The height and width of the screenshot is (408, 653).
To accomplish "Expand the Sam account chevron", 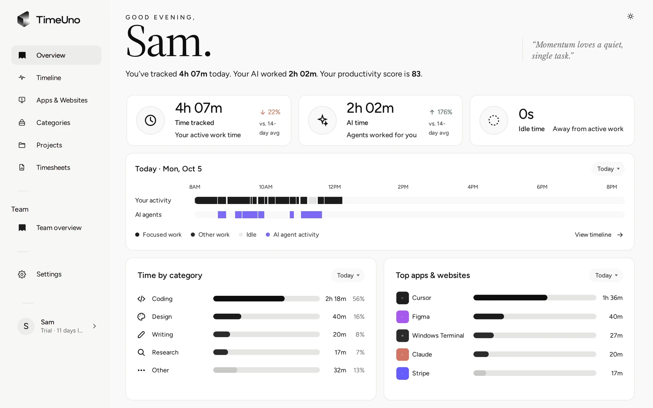I will point(94,326).
